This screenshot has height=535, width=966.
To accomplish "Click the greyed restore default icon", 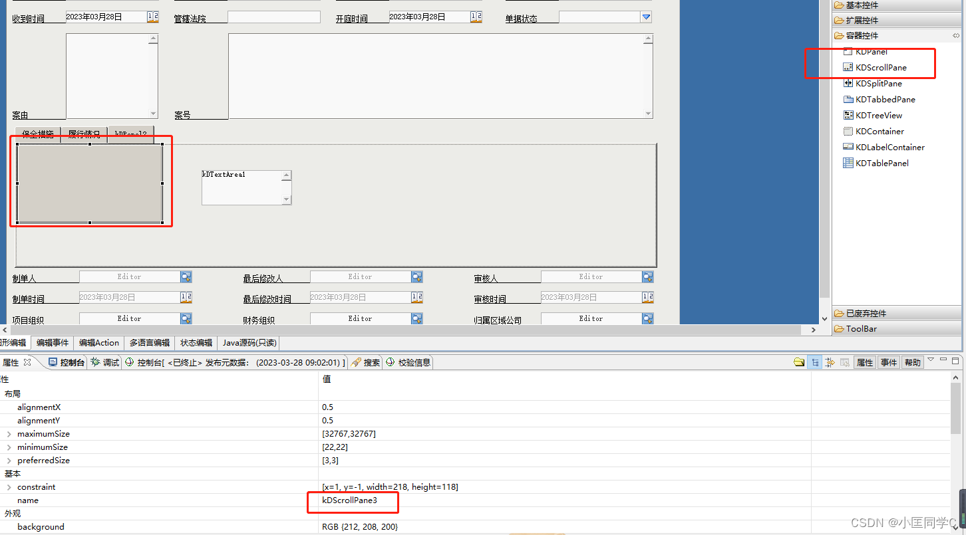I will pos(844,362).
